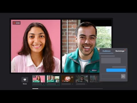137x103 pixels.
Task: Open three-dot menu under teal-vest man thumbnail
Action: tap(58, 84)
